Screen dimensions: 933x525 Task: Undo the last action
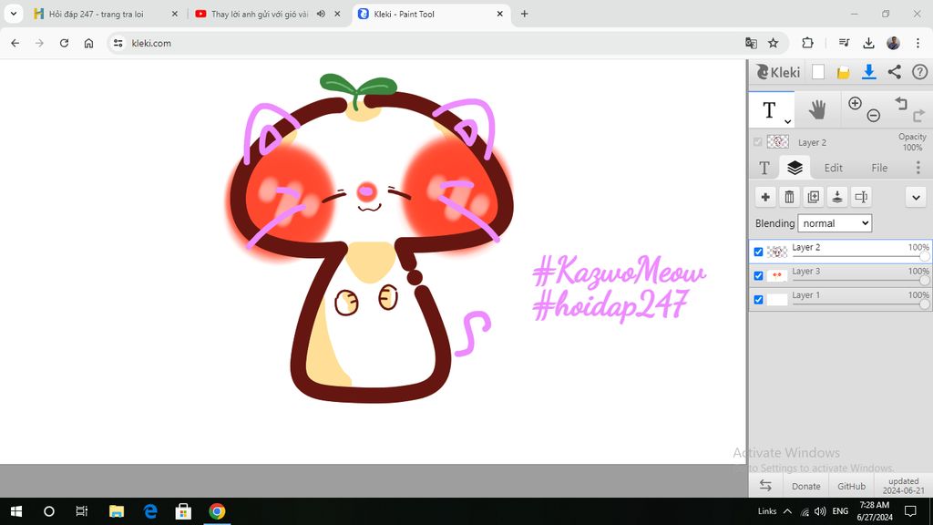901,103
